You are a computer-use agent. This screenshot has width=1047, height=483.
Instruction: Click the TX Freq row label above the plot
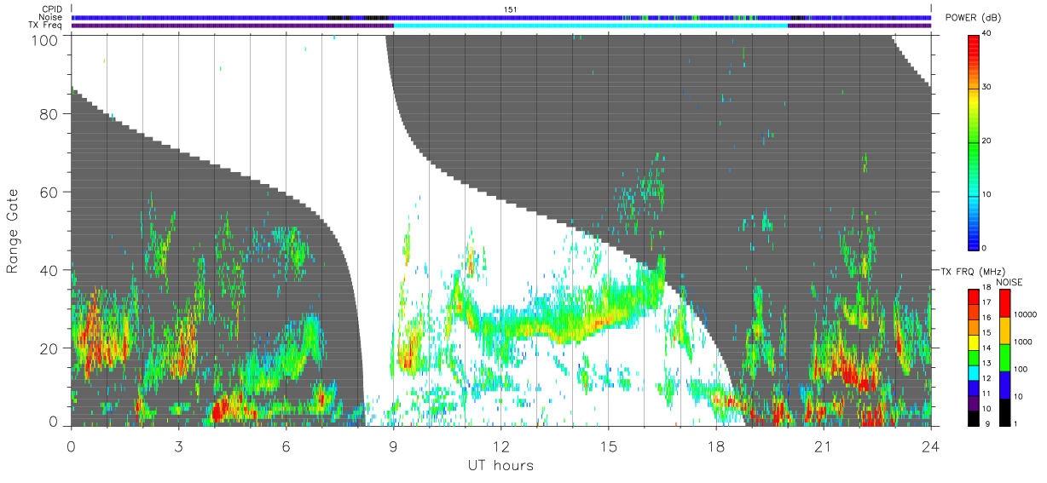click(x=47, y=26)
